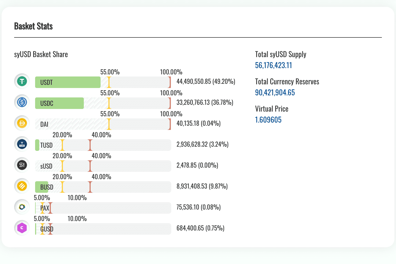This screenshot has width=396, height=264.
Task: Click the Total Currency Reserves amount
Action: pyautogui.click(x=275, y=92)
